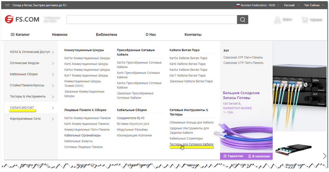The image size is (329, 172).
Task: Open Коммутационные Патч-Панели link
Action: pos(87,130)
